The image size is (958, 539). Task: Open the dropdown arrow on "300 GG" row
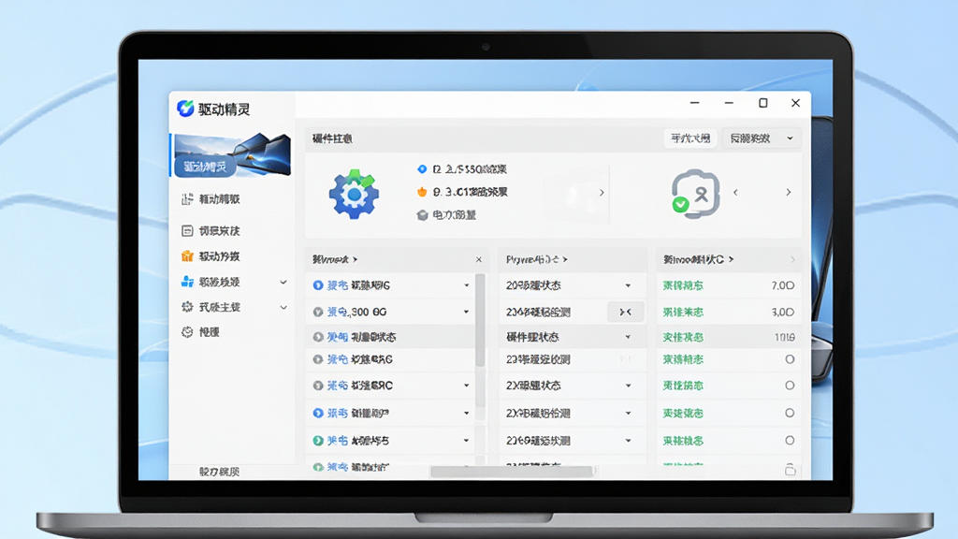click(x=466, y=312)
